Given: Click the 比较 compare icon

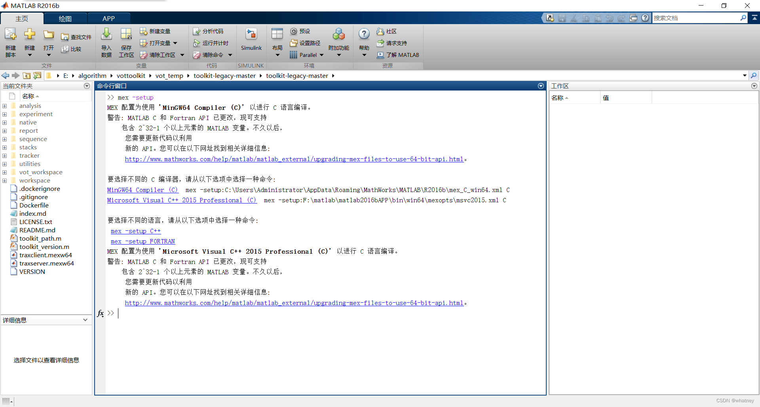Looking at the screenshot, I should pyautogui.click(x=72, y=49).
